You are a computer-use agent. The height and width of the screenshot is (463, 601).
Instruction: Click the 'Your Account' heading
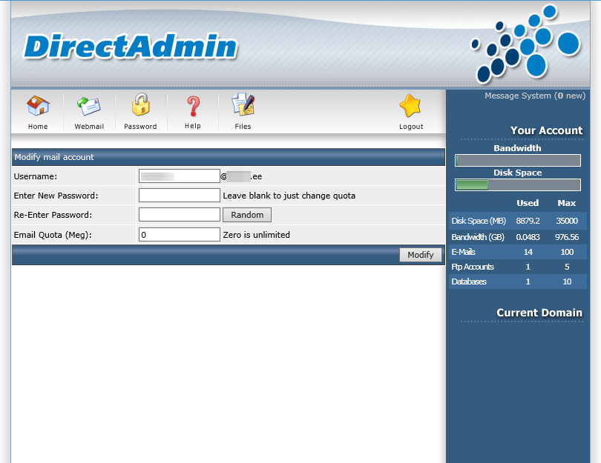coord(546,130)
